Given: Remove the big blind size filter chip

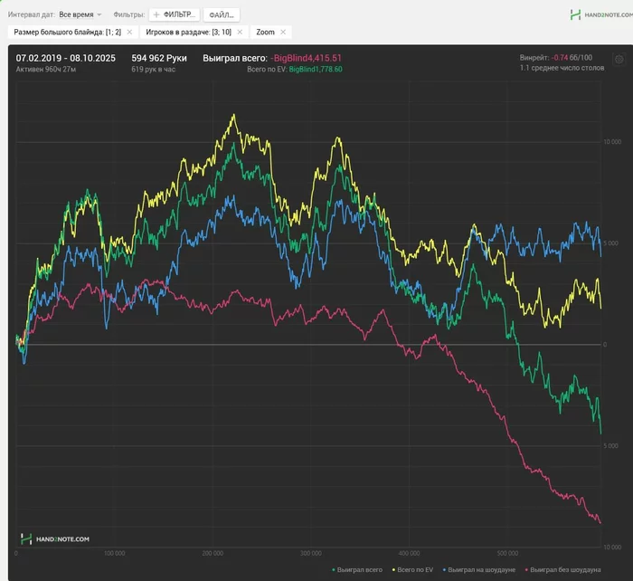Looking at the screenshot, I should tap(129, 32).
